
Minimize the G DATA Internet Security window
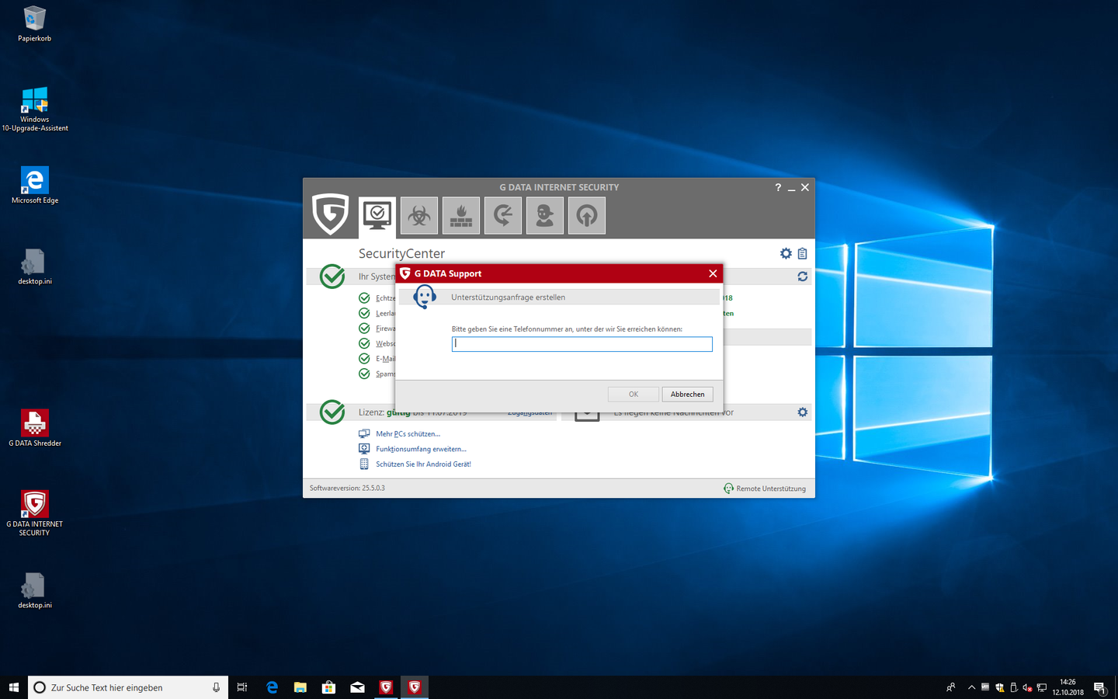[791, 187]
